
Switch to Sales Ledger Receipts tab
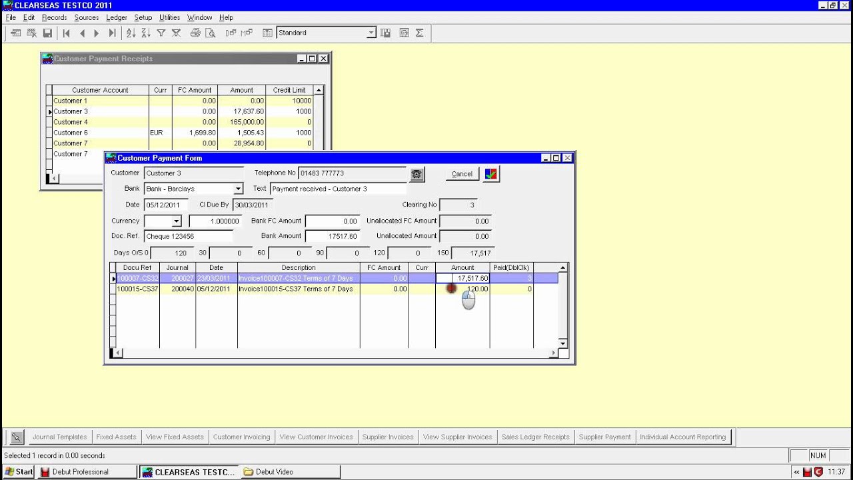(x=536, y=437)
